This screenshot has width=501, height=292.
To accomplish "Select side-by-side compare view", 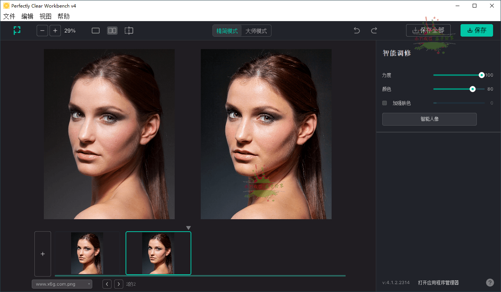I will [112, 31].
